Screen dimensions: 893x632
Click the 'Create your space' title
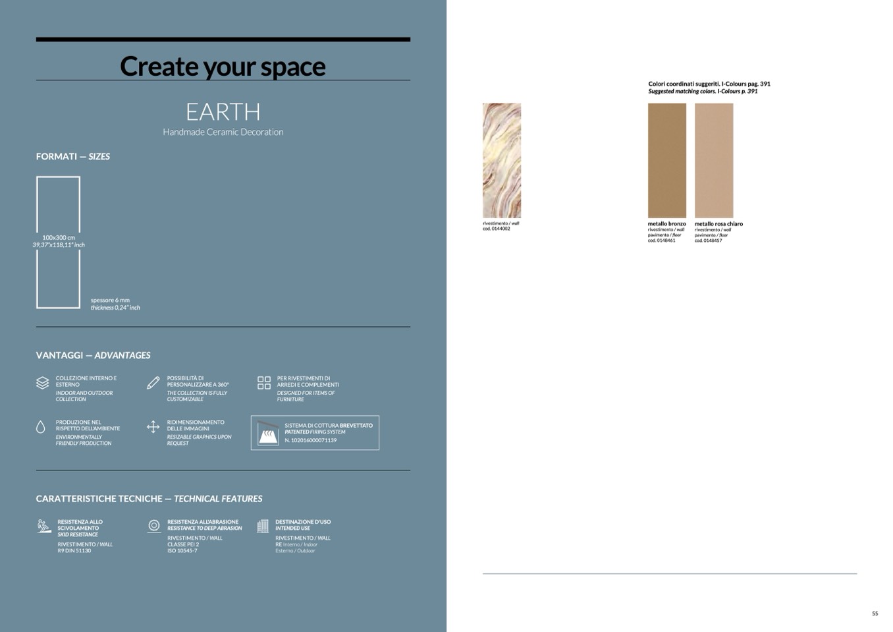pyautogui.click(x=223, y=67)
